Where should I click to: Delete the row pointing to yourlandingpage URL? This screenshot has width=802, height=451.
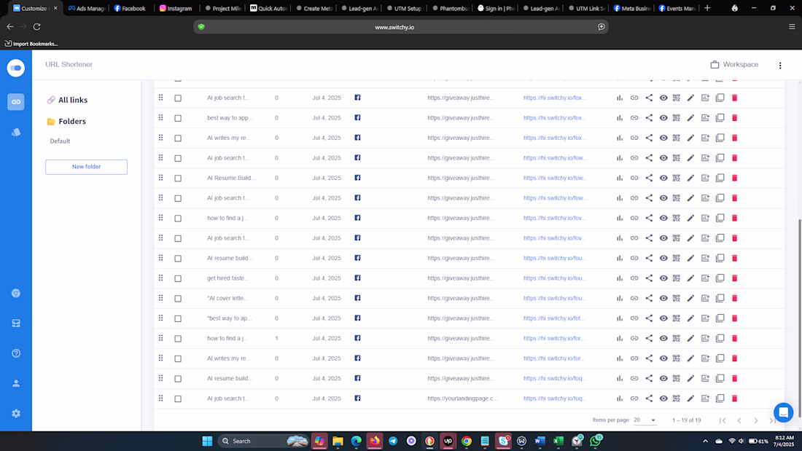(734, 399)
